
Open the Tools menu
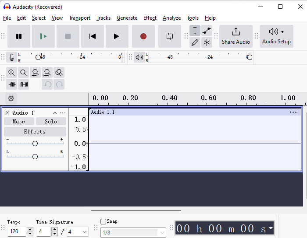pyautogui.click(x=193, y=18)
